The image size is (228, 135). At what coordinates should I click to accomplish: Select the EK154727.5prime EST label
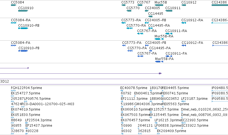point(26,93)
